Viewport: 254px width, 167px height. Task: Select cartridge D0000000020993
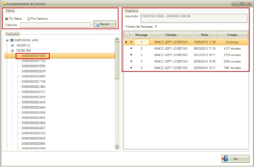34,77
